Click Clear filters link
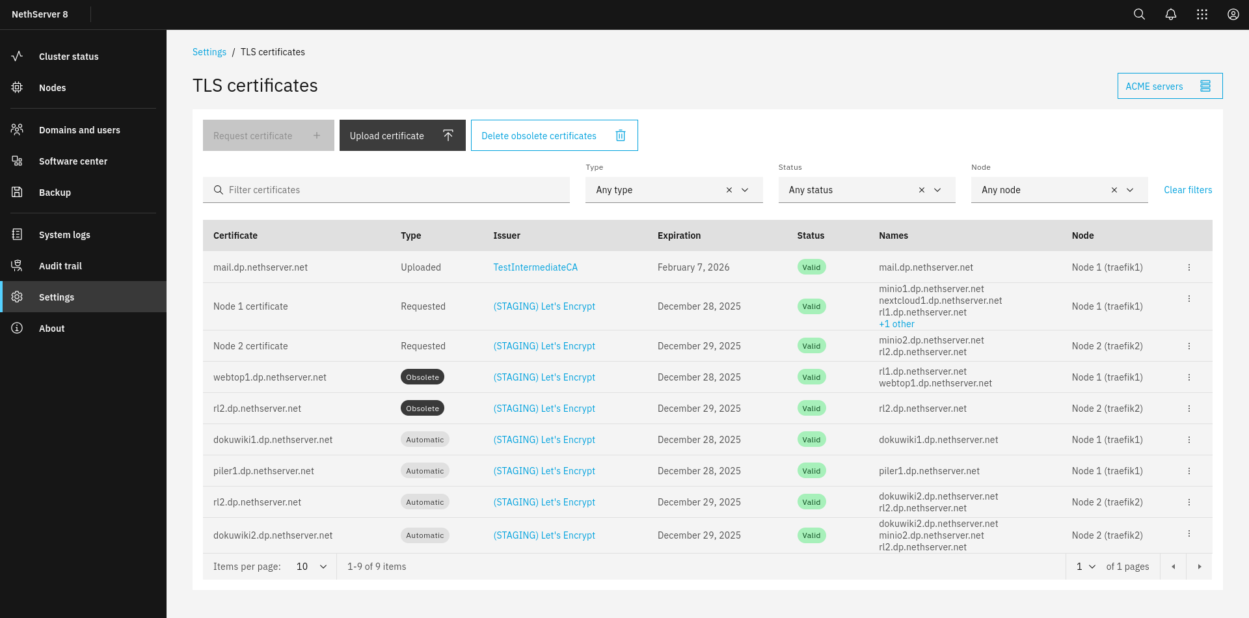 click(1187, 190)
